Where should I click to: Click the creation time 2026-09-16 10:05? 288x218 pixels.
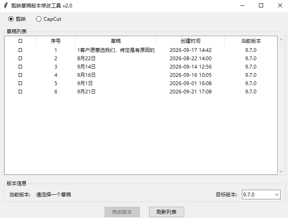coord(190,75)
